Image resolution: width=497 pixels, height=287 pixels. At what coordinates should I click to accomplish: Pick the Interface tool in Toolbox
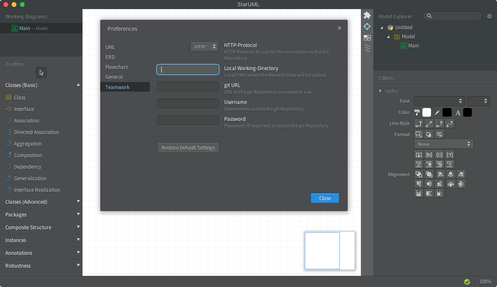click(x=24, y=109)
